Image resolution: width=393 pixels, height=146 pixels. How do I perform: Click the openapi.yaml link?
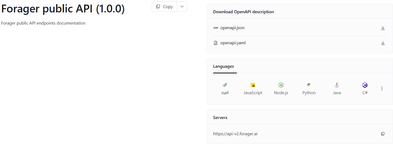click(233, 43)
